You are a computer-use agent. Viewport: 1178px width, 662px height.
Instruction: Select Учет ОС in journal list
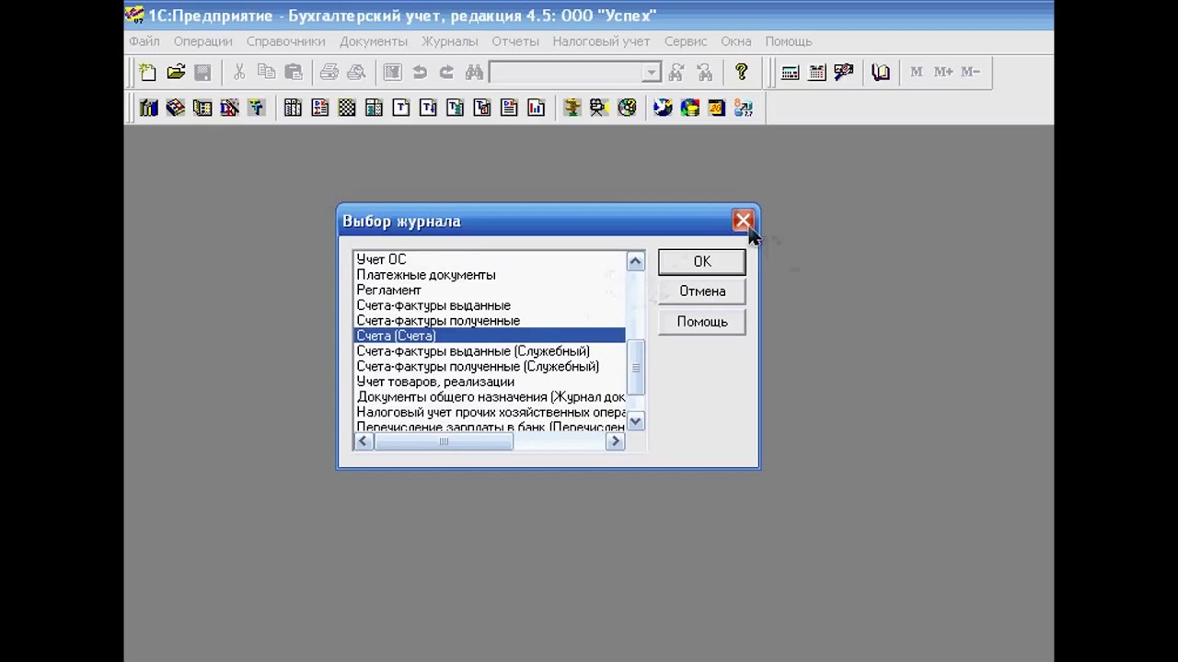coord(490,259)
